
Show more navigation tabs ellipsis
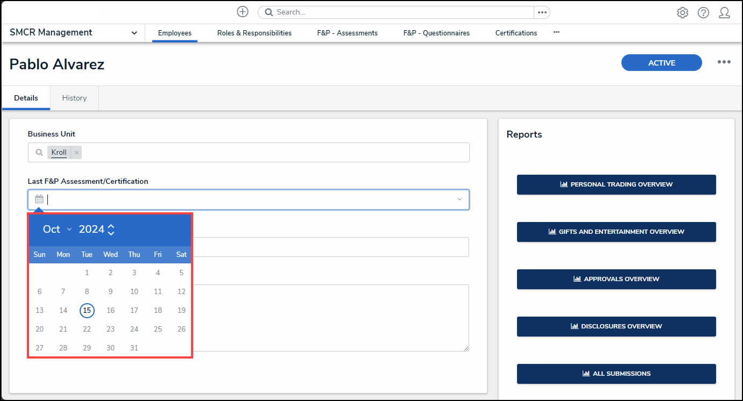[556, 33]
